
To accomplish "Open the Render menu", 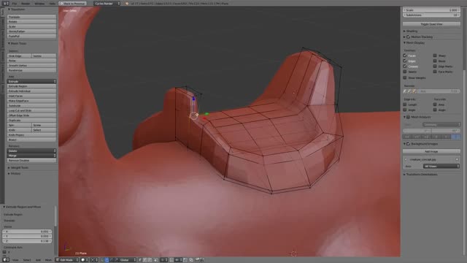I will [26, 4].
